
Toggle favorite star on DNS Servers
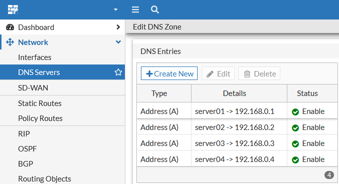(x=118, y=72)
